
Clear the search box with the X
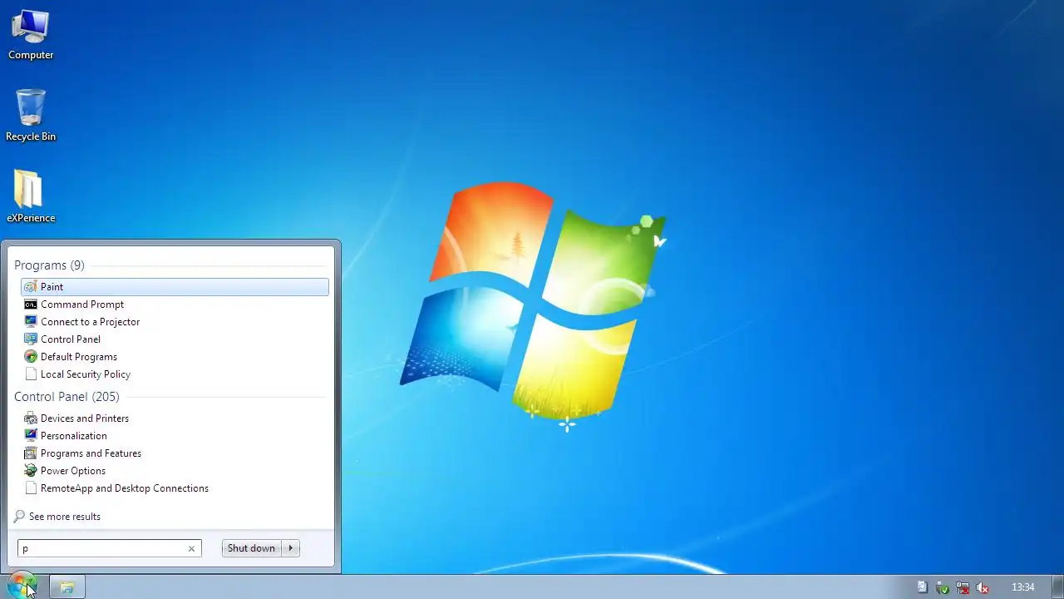tap(191, 548)
